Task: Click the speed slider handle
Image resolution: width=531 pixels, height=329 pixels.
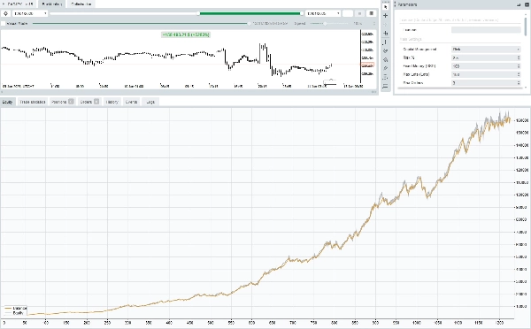Action: click(325, 23)
